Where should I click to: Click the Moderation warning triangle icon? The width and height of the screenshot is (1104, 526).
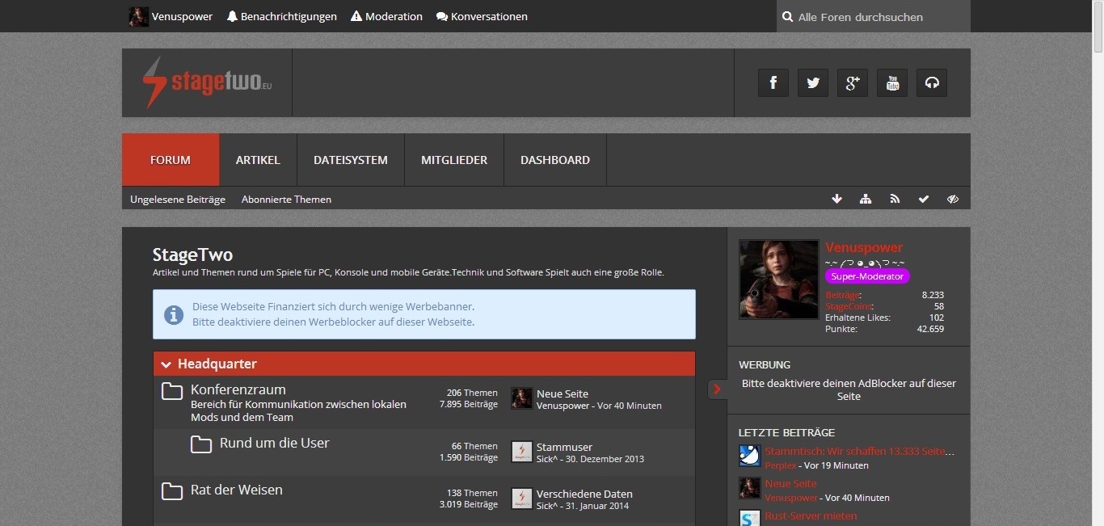356,16
